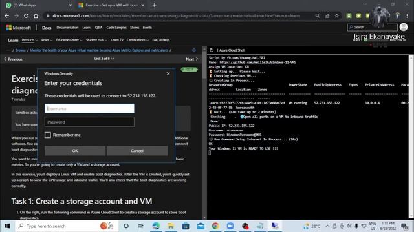Cancel the credentials dialog

coord(137,151)
